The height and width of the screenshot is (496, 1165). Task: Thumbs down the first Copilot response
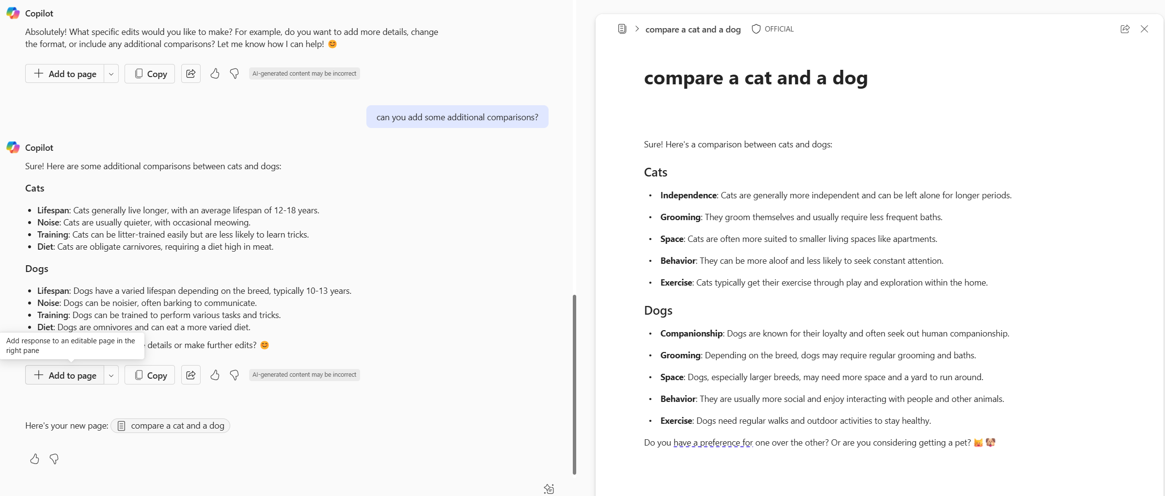click(x=234, y=73)
